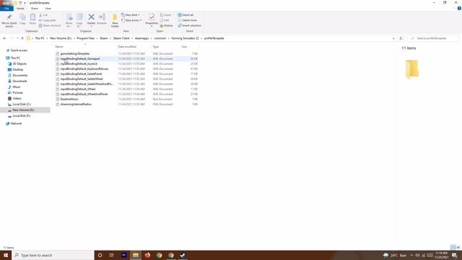Open the Easy access dropdown
This screenshot has width=462, height=260.
pos(131,20)
